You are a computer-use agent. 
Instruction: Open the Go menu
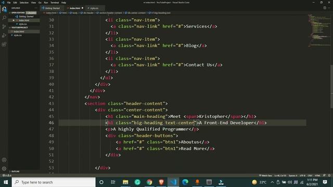click(x=40, y=3)
